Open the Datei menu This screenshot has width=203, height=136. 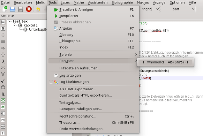5,2
